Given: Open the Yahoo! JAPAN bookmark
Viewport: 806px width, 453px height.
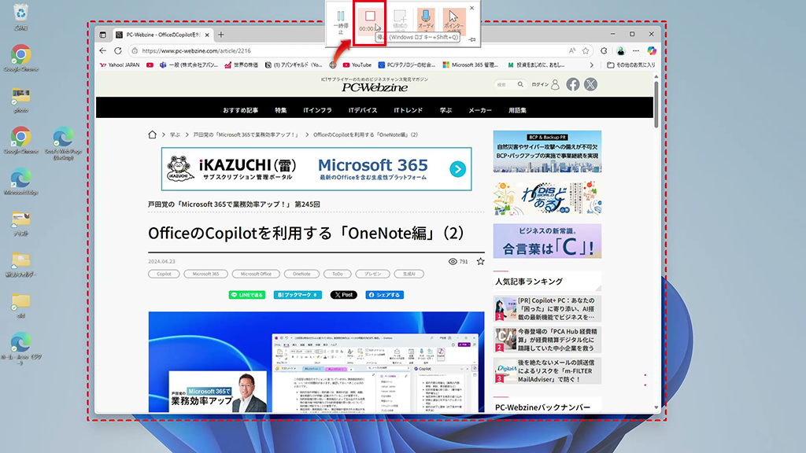Looking at the screenshot, I should (120, 65).
